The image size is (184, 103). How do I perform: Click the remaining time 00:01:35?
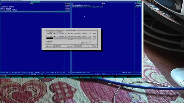[x=78, y=46]
